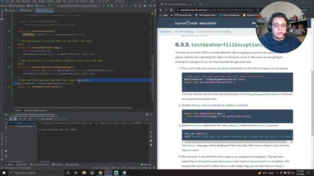This screenshot has width=314, height=176.
Task: Click gutter run icon beside testGasTankAfterExceedingTankRange
Action: pyautogui.click(x=9, y=67)
